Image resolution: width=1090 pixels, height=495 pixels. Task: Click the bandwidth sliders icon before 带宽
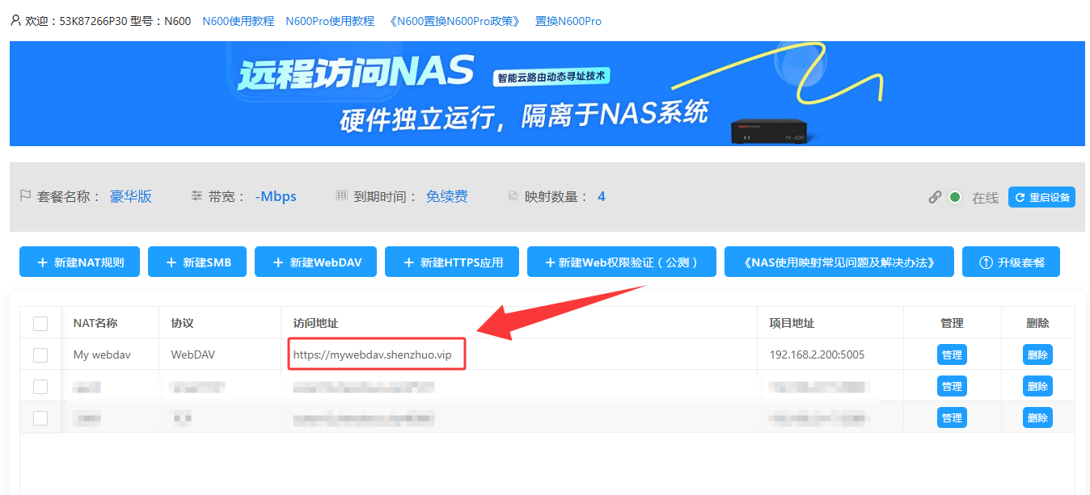tap(196, 196)
